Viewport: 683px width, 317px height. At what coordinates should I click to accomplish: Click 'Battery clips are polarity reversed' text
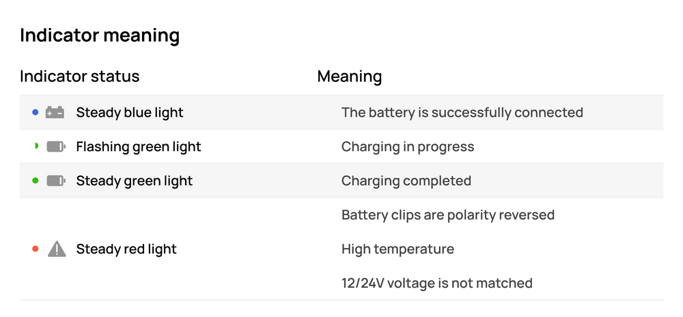pos(447,215)
